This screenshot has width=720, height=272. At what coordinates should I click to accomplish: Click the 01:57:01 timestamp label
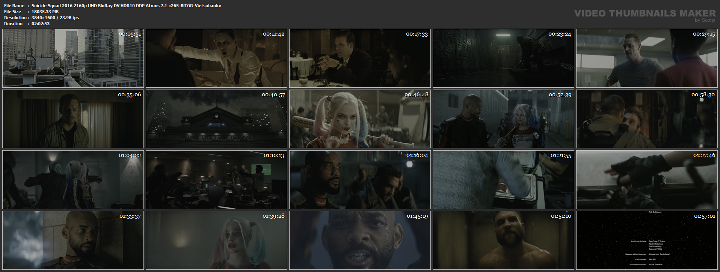pos(705,216)
